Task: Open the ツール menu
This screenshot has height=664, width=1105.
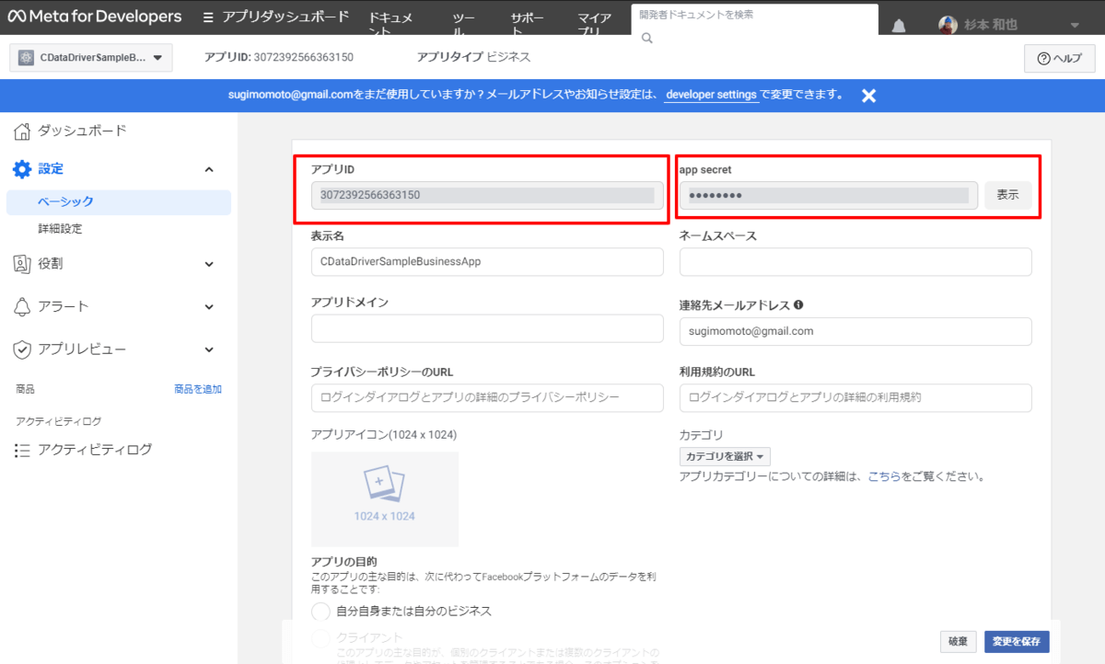Action: pyautogui.click(x=465, y=25)
